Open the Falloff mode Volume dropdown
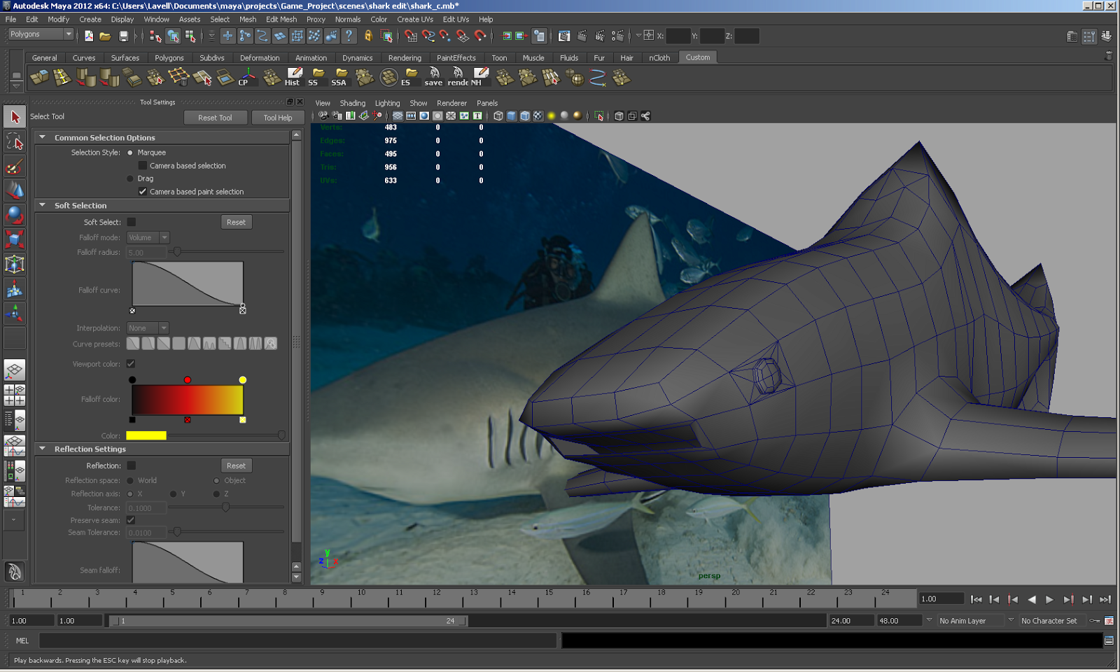The width and height of the screenshot is (1120, 672). click(x=147, y=237)
